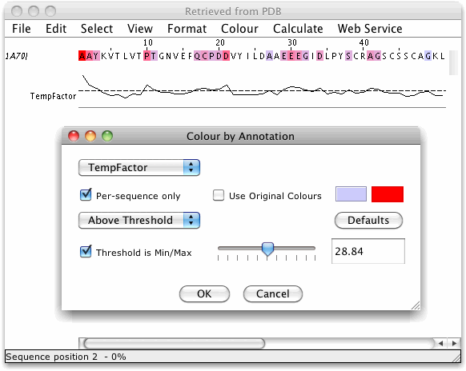Reset colours with Defaults button
This screenshot has width=466, height=371.
coord(368,220)
